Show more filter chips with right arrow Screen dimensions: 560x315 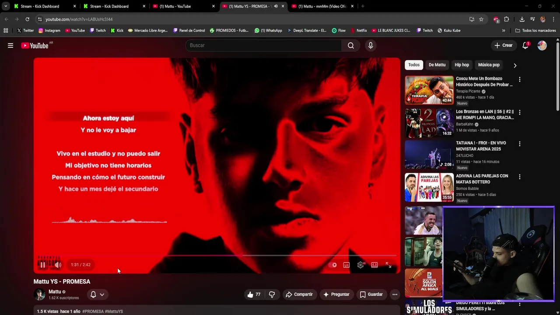coord(515,65)
